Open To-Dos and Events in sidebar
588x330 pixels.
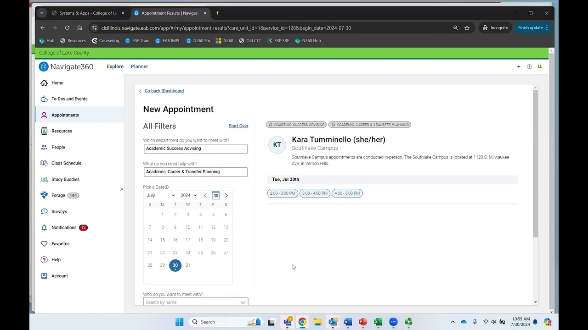(x=69, y=99)
